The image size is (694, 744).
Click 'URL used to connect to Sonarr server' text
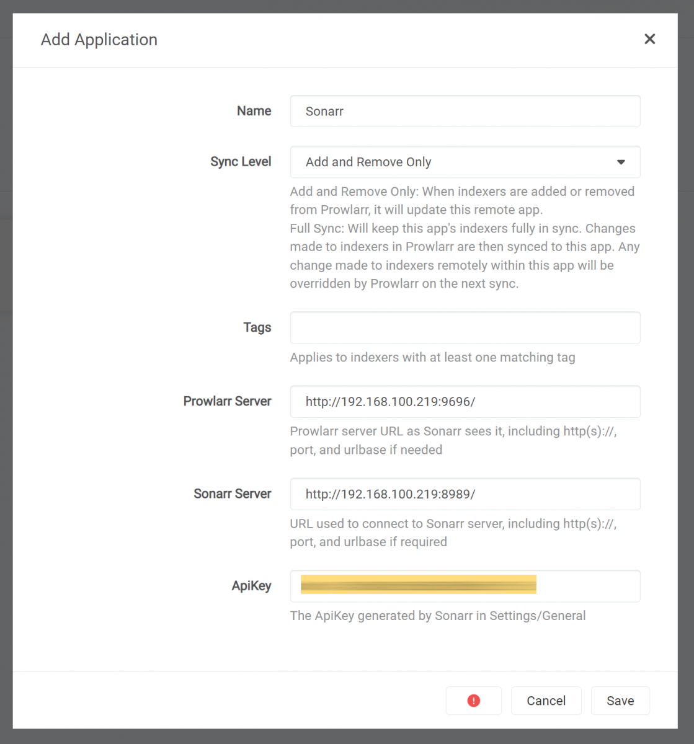(x=453, y=533)
